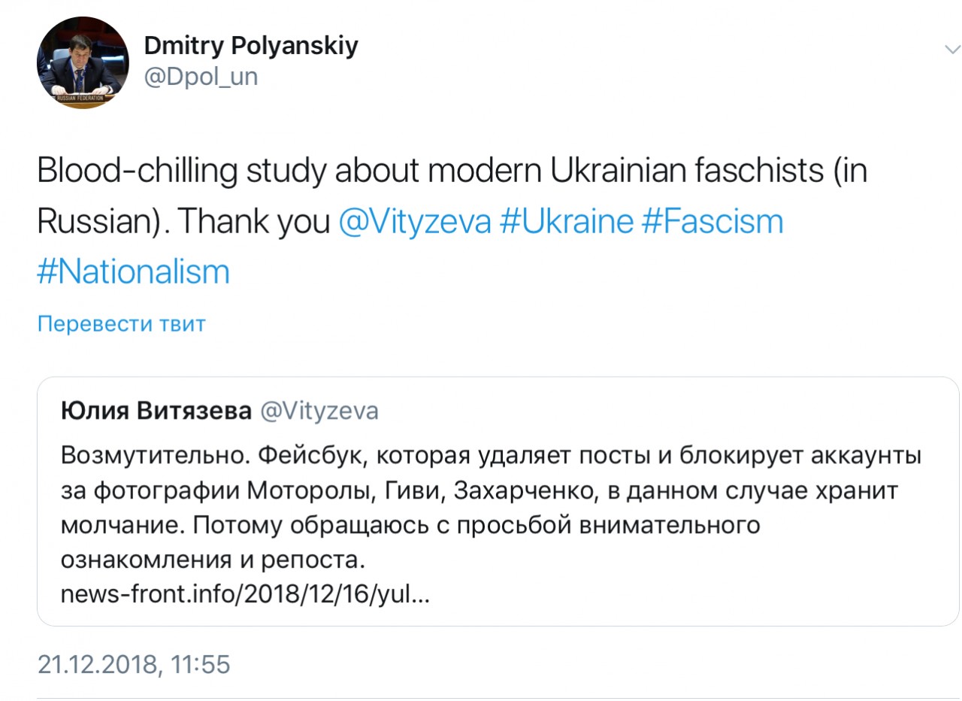Open the @Vityzeva mention in the tweet text
Image resolution: width=962 pixels, height=701 pixels.
click(x=415, y=222)
